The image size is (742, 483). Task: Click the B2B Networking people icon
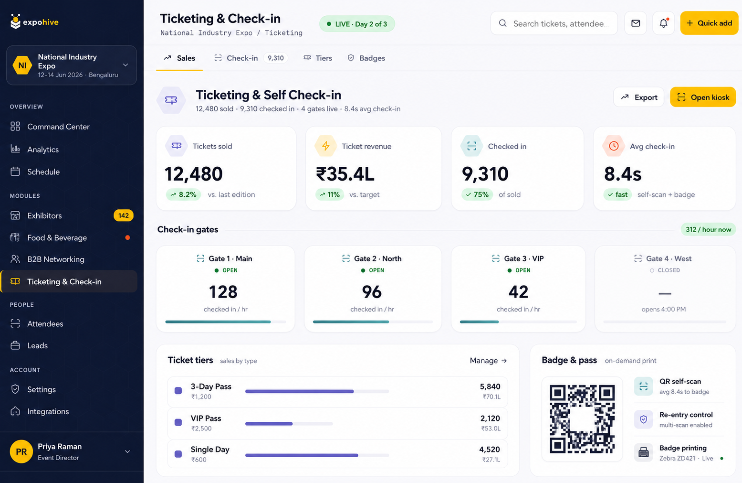pos(15,259)
